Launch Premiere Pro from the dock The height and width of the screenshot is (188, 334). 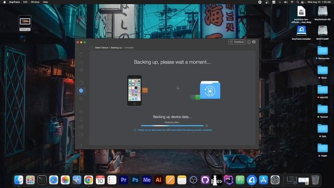pyautogui.click(x=124, y=180)
